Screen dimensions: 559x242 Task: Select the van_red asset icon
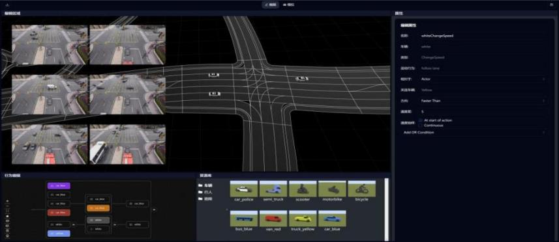[273, 219]
